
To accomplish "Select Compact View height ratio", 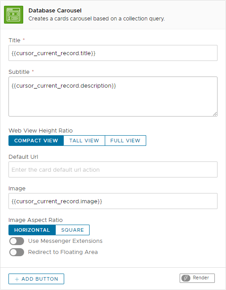I will [36, 141].
